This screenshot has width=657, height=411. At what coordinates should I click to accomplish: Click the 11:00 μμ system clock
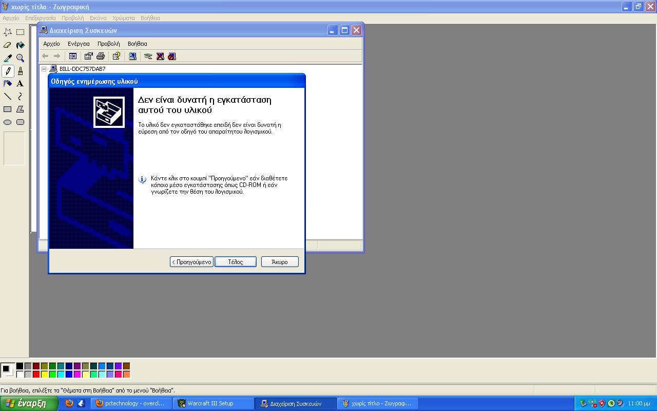point(639,403)
